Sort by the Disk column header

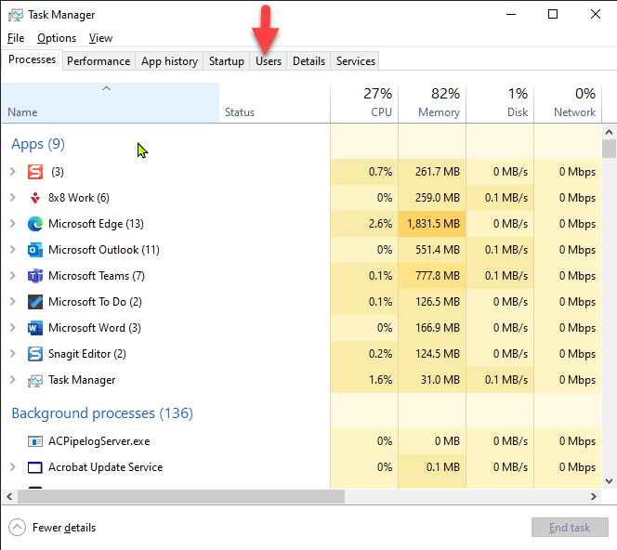500,103
